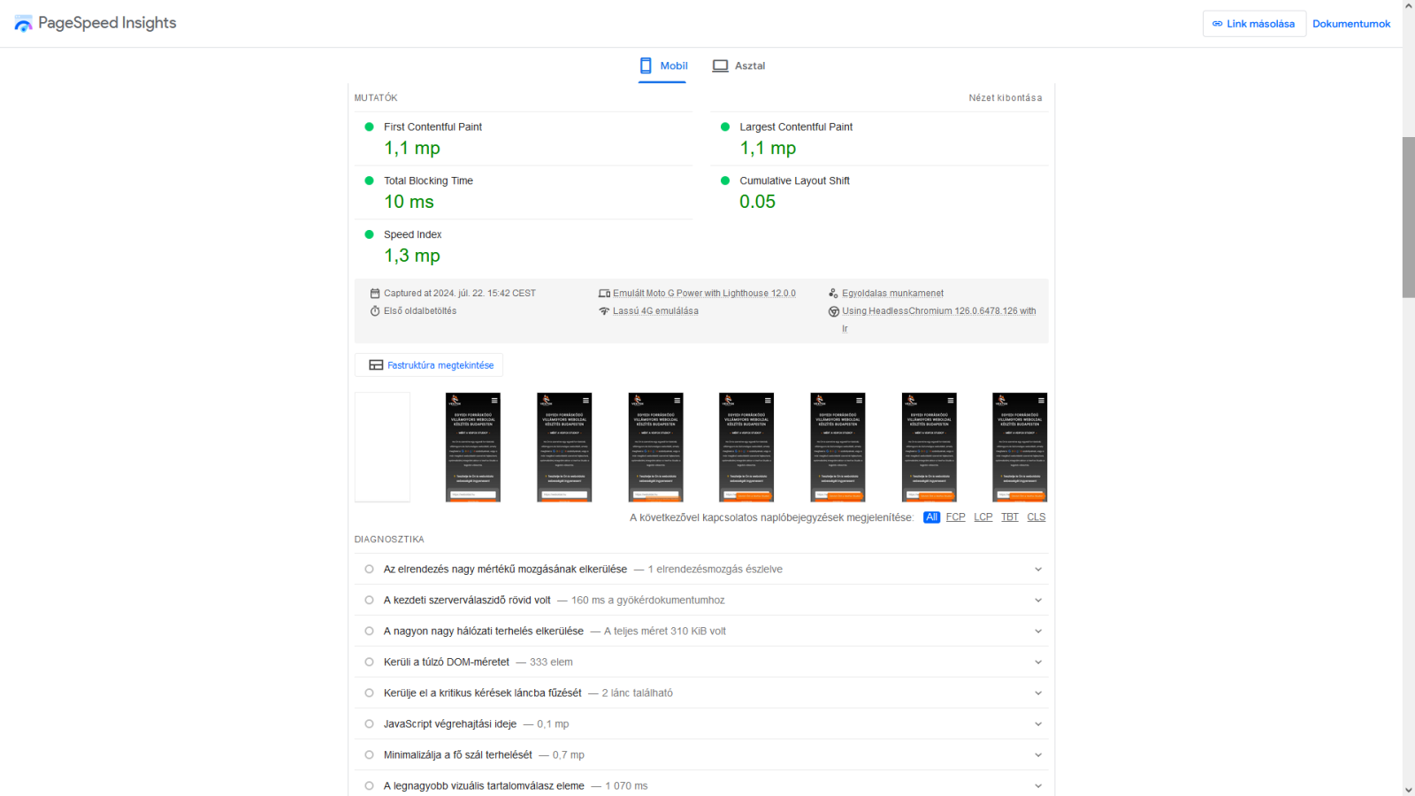Image resolution: width=1415 pixels, height=796 pixels.
Task: Click the Lassú 4G emulálása text
Action: pyautogui.click(x=655, y=311)
